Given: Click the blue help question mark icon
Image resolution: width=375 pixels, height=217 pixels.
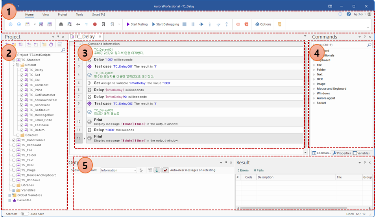Looking at the screenshot, I should (x=349, y=14).
